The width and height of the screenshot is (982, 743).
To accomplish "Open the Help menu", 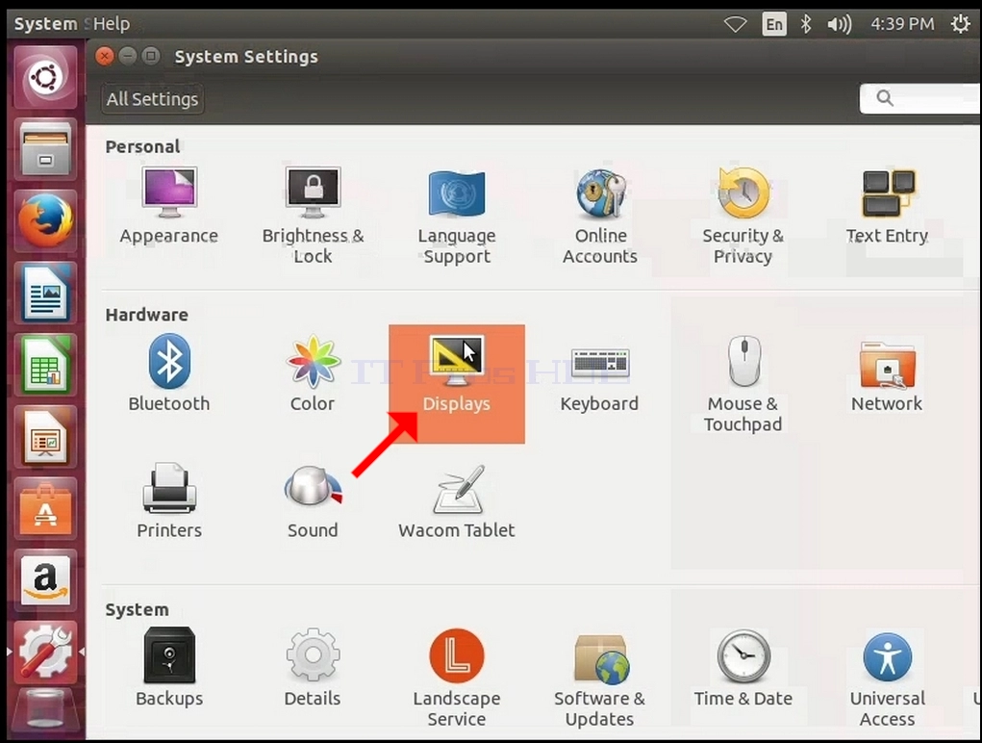I will pyautogui.click(x=112, y=24).
